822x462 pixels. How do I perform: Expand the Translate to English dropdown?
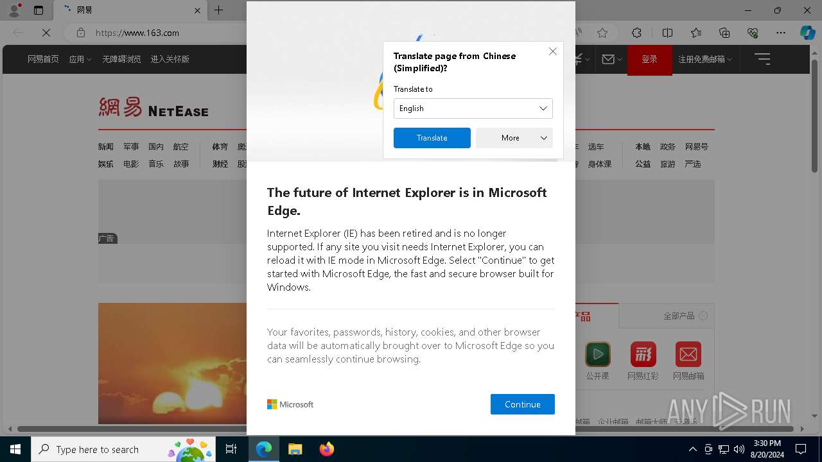click(473, 108)
